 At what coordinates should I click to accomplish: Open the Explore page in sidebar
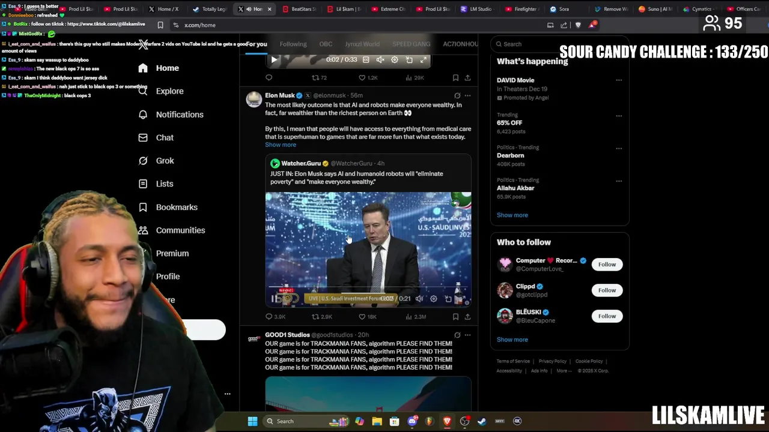click(x=160, y=91)
